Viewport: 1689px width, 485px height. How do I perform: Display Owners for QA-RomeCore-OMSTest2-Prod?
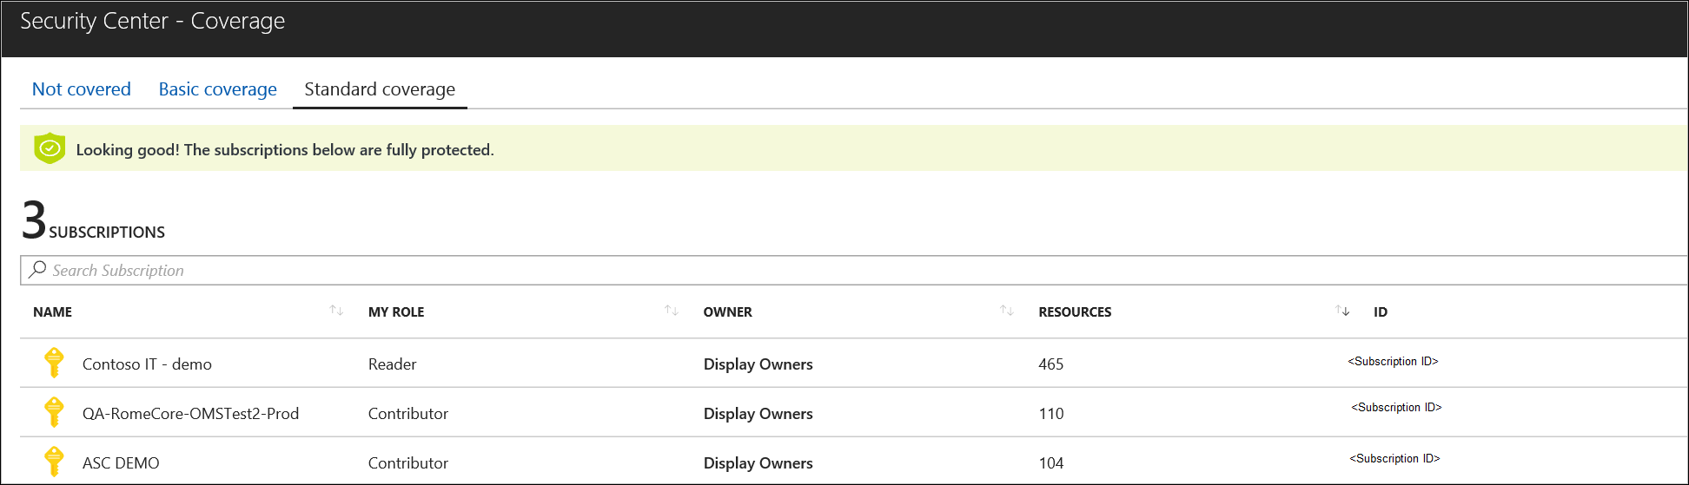(758, 414)
